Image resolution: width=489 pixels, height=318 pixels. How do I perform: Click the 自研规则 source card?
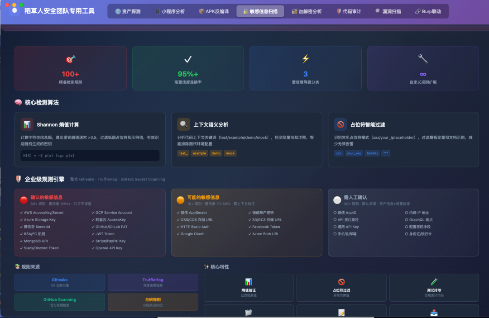coord(153,302)
